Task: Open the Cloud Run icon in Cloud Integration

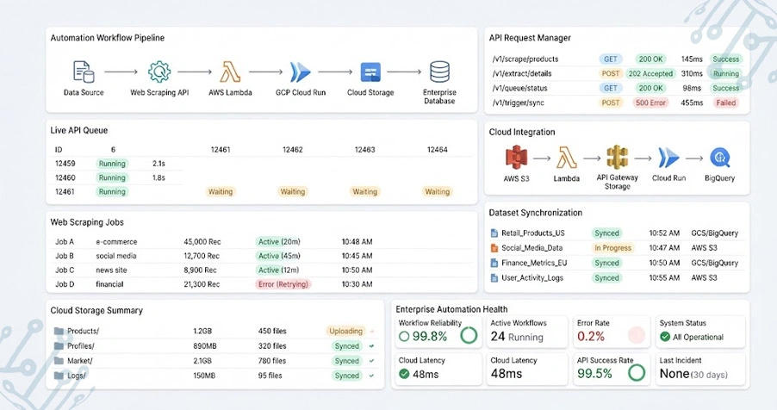Action: pos(668,158)
